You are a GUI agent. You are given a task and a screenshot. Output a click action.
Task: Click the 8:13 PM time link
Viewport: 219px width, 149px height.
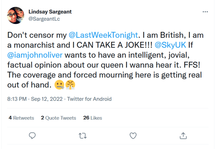click(16, 99)
